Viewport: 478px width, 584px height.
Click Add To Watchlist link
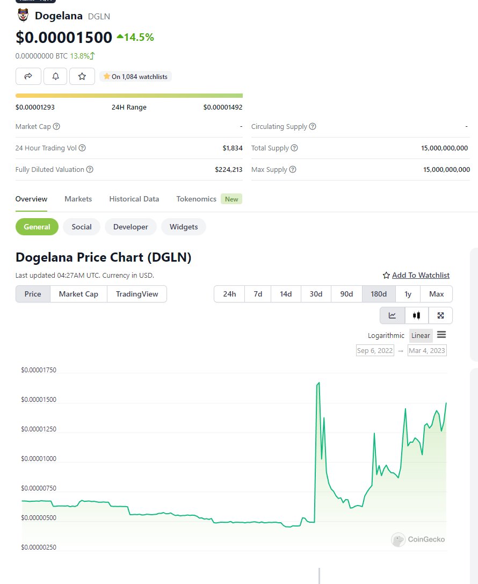click(x=421, y=275)
